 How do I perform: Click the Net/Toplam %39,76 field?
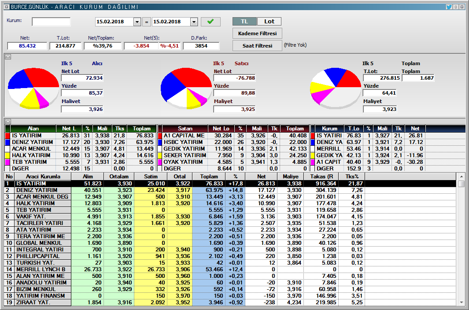click(x=103, y=46)
